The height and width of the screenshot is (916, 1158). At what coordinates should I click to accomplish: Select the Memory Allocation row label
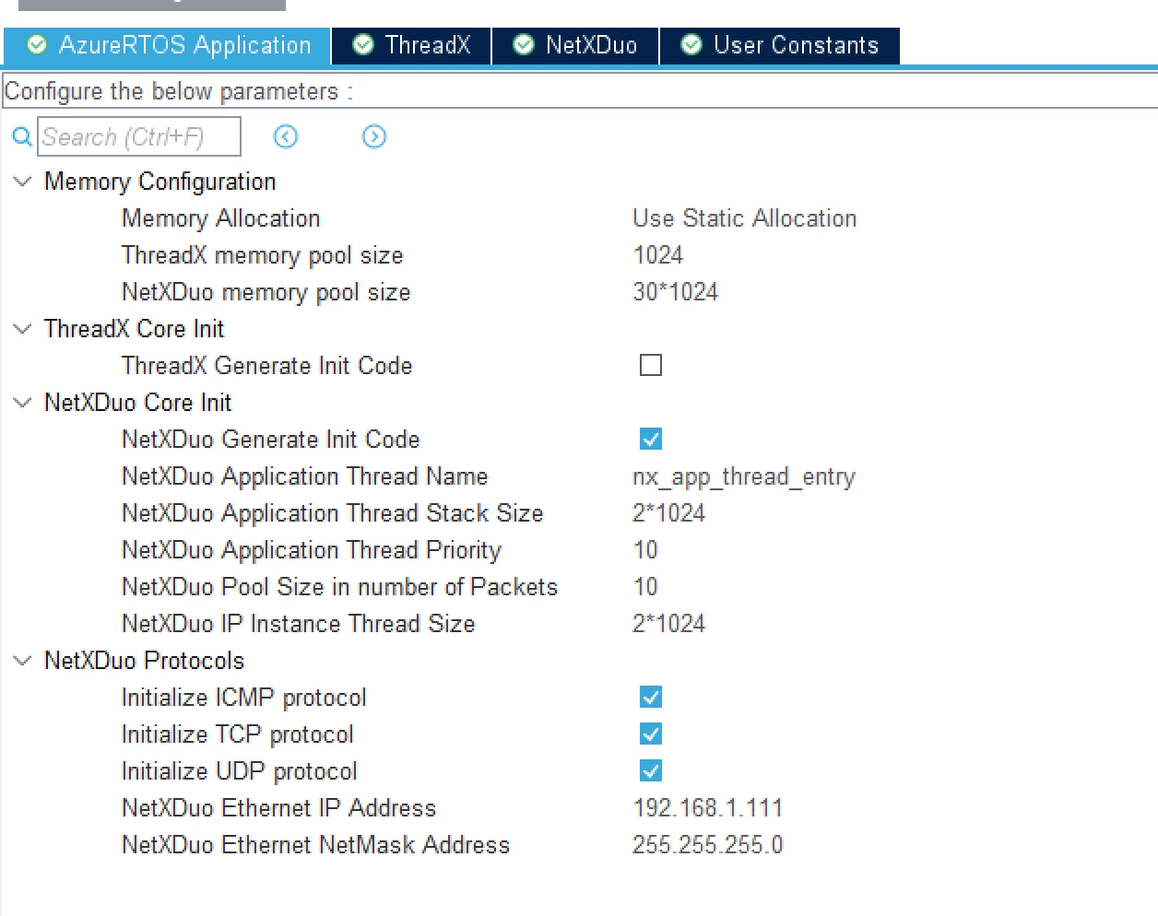tap(221, 218)
